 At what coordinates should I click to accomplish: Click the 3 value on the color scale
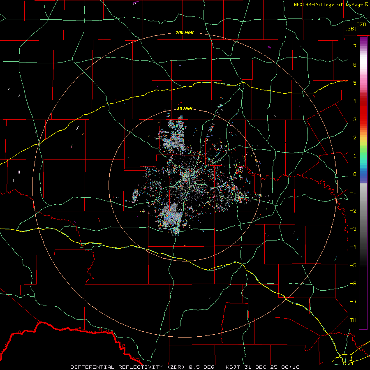click(x=355, y=119)
